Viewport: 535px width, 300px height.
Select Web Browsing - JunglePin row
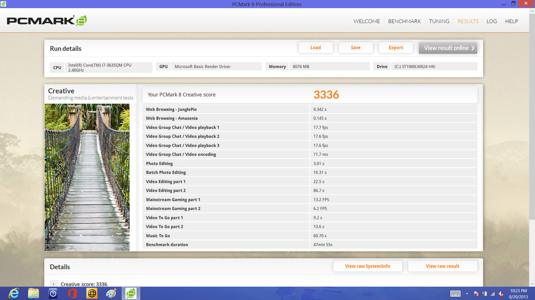pos(310,109)
